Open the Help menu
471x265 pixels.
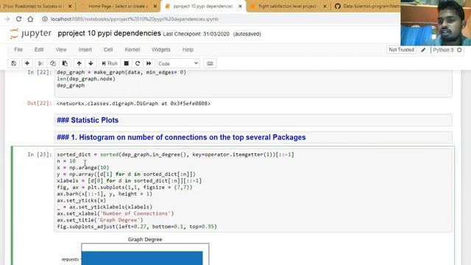tap(188, 49)
